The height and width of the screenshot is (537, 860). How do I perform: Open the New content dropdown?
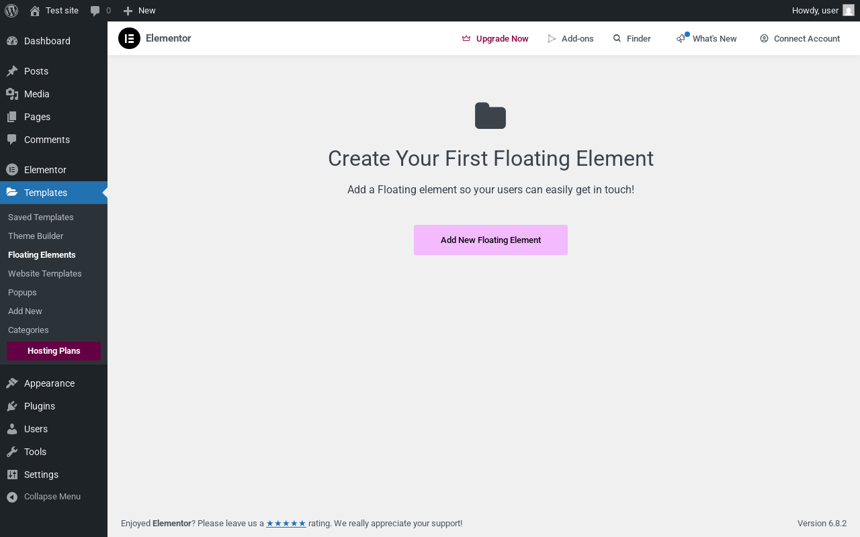click(x=140, y=11)
